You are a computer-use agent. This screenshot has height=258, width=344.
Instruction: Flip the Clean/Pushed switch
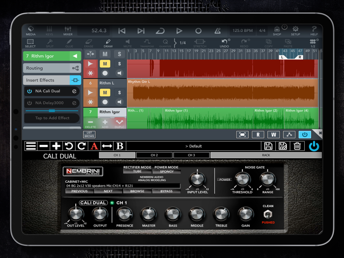pyautogui.click(x=268, y=214)
